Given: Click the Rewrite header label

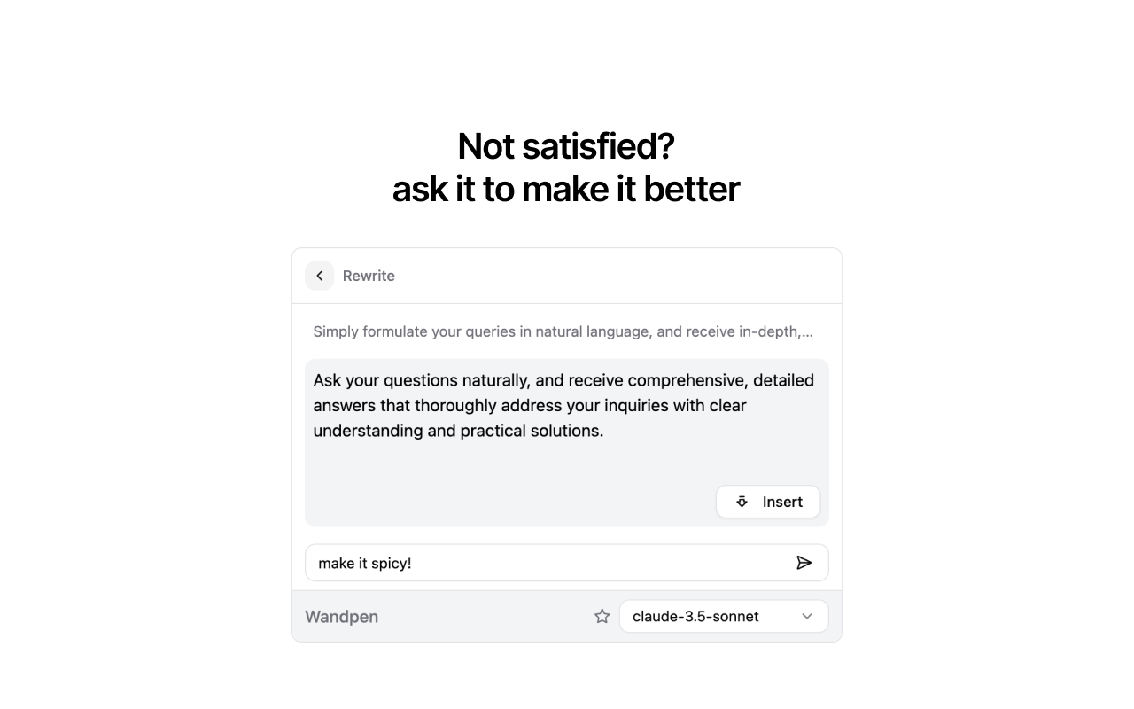Looking at the screenshot, I should point(369,276).
